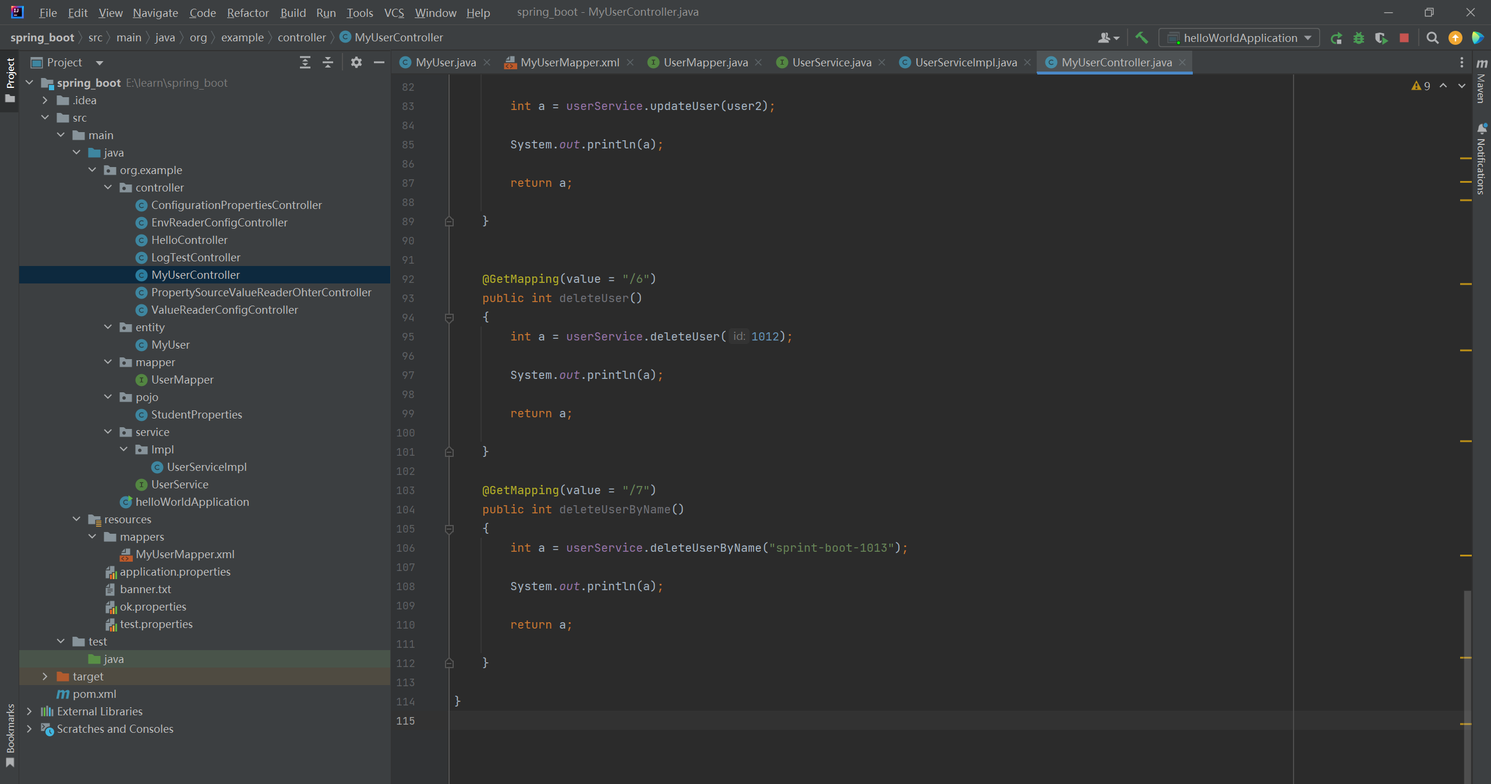Close the MyUserMapper.xml tab

coord(630,62)
